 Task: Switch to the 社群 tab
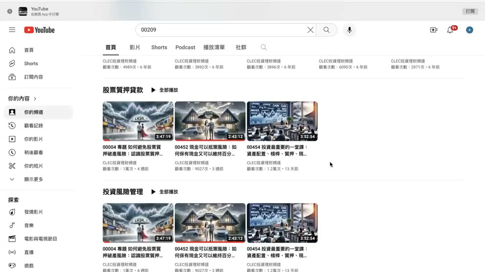point(241,47)
